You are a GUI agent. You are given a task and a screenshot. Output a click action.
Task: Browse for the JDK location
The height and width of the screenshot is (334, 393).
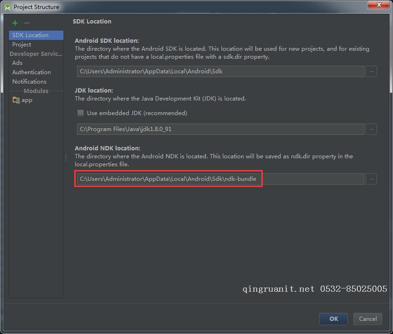[x=371, y=129]
